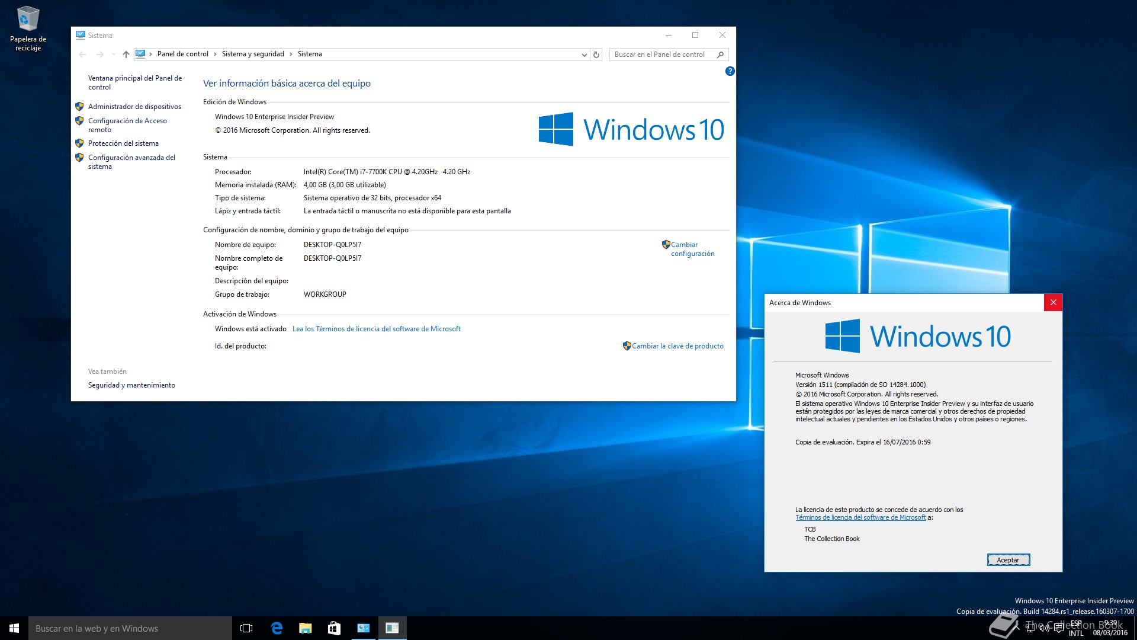This screenshot has width=1137, height=640.
Task: Expand the address bar history dropdown
Action: coord(584,55)
